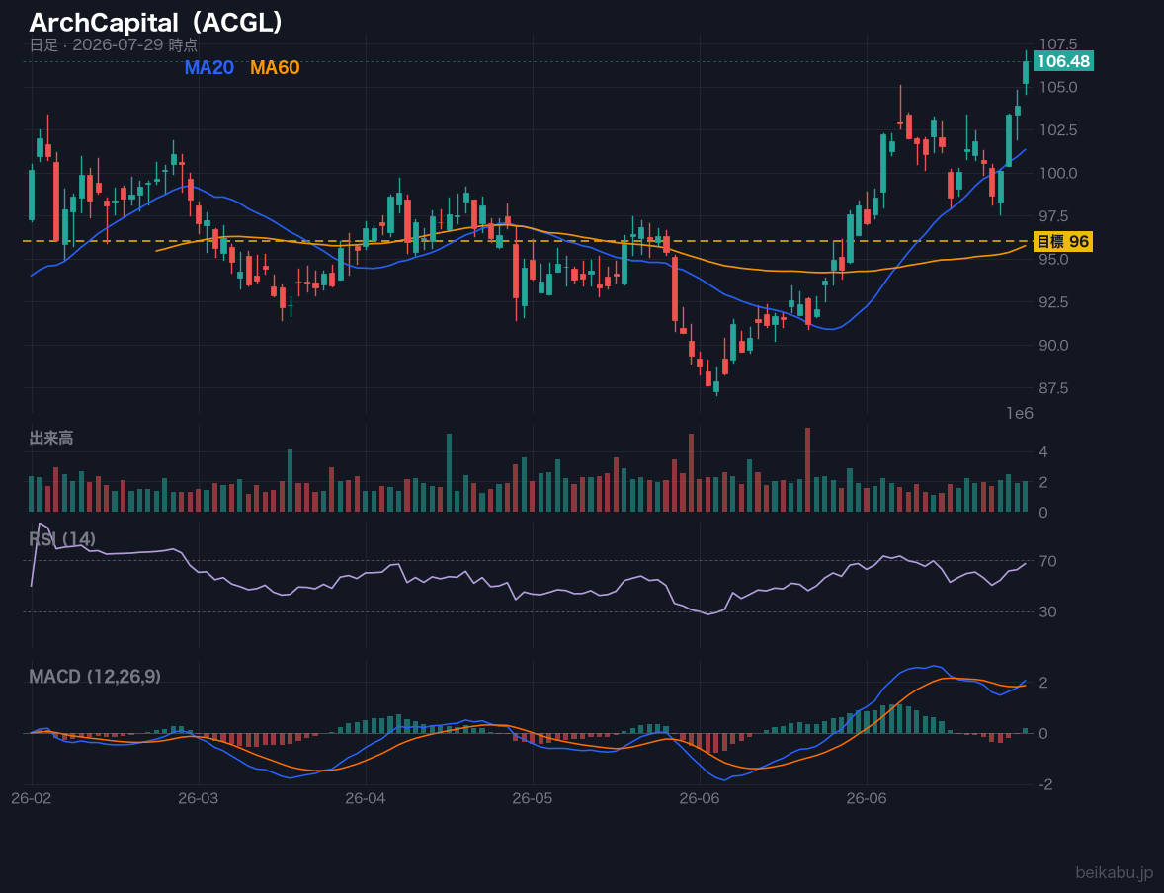Click the 102.5 price axis label
Screen dimensions: 1164x893
point(1058,130)
